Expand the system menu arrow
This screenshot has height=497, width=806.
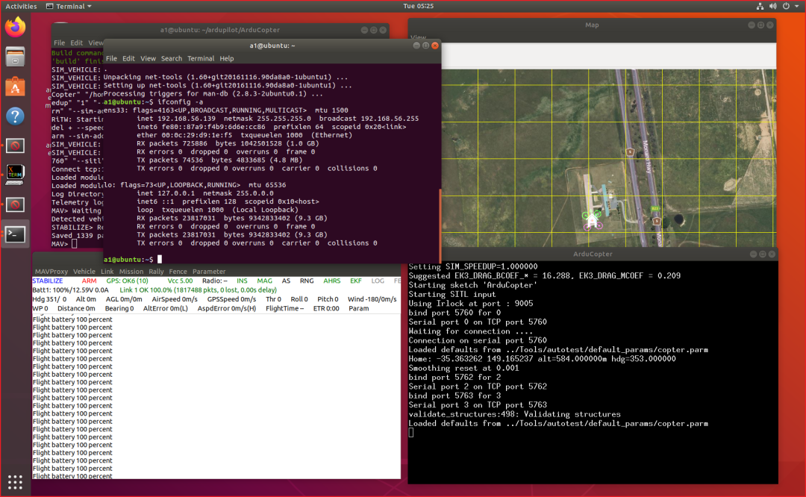(797, 6)
